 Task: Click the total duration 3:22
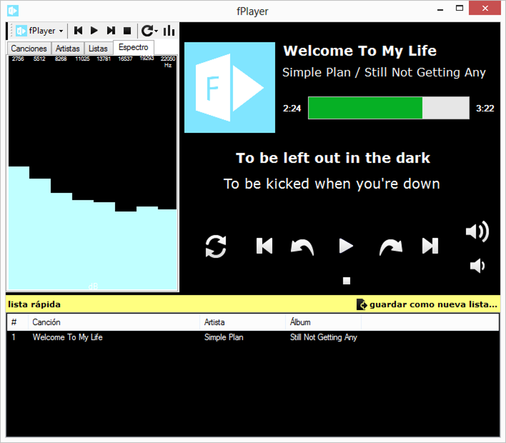[485, 109]
